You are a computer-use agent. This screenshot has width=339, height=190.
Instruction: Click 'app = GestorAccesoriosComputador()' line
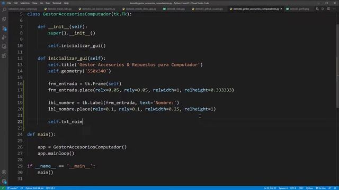82,147
